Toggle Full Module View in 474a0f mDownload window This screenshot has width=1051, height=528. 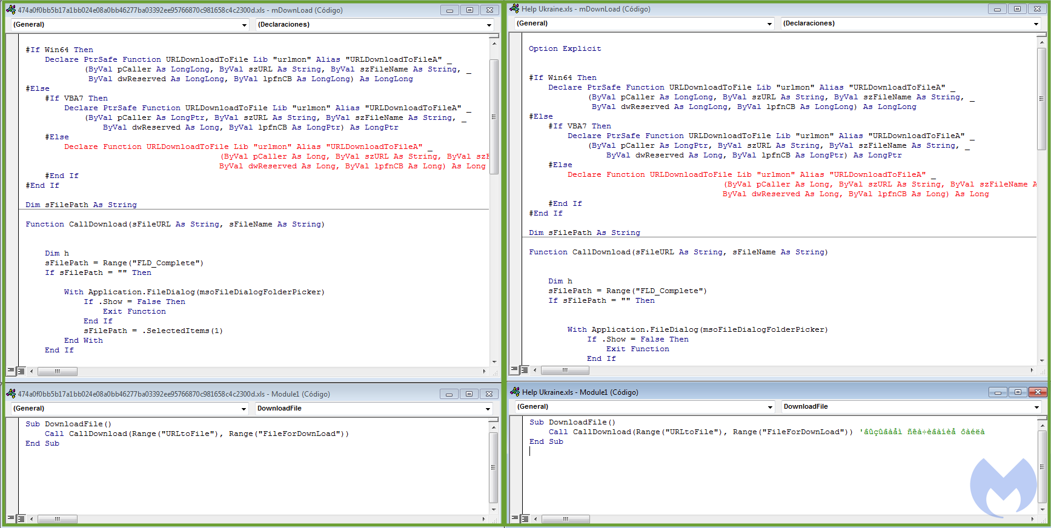pyautogui.click(x=21, y=371)
